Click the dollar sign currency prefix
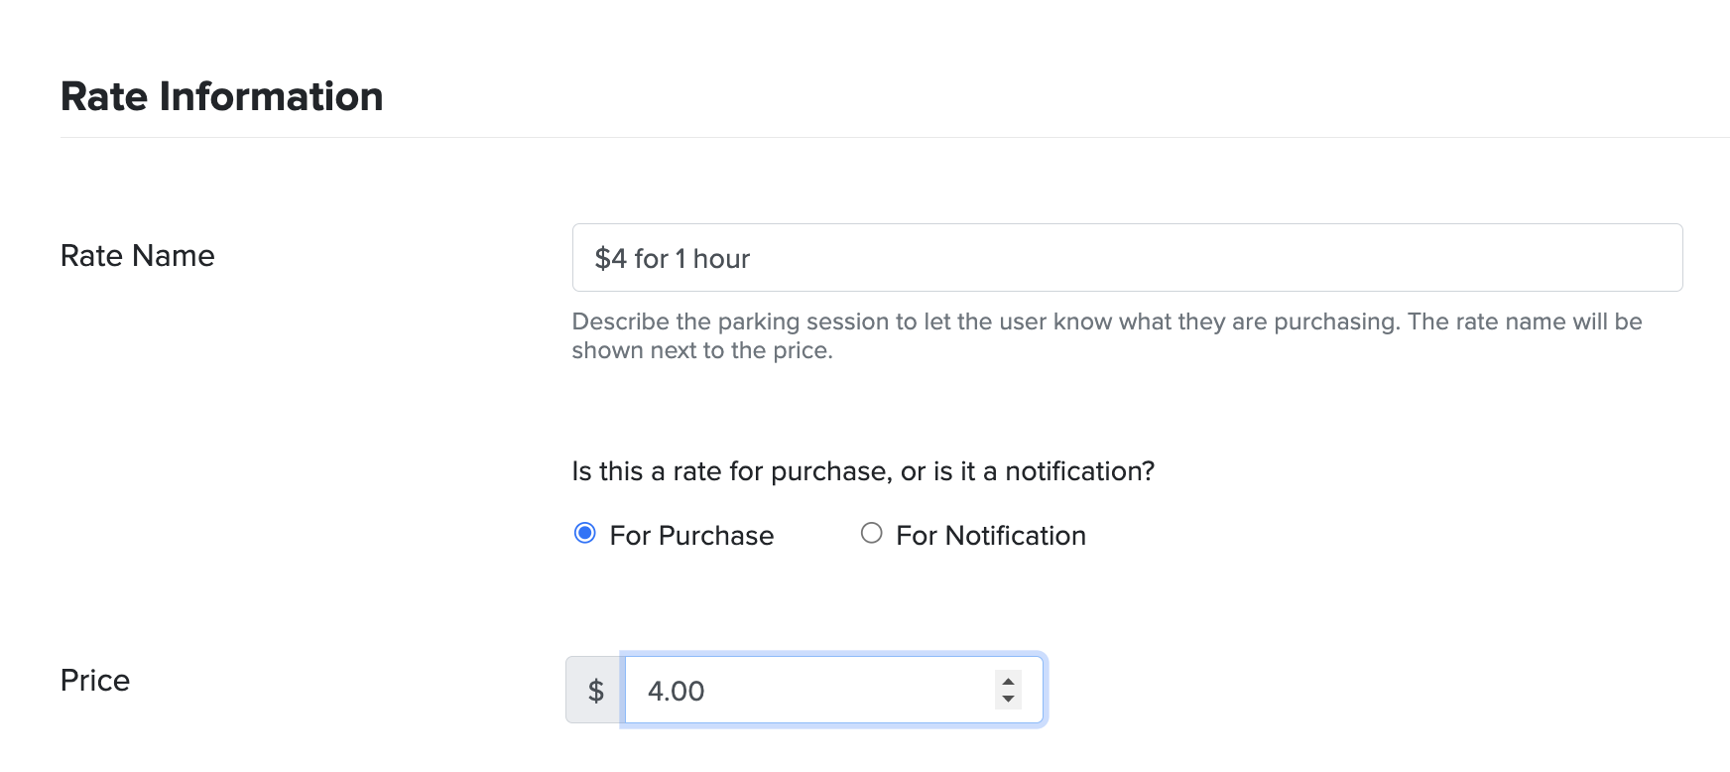Image resolution: width=1730 pixels, height=772 pixels. [x=594, y=690]
